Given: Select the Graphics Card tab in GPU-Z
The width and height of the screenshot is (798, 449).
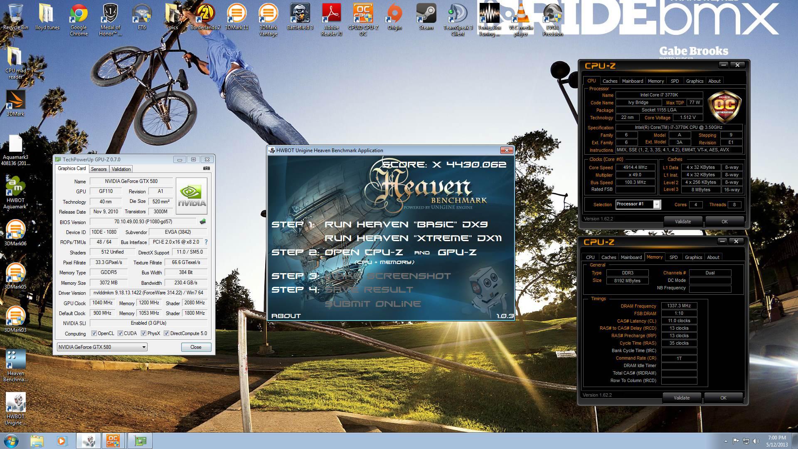Looking at the screenshot, I should (72, 168).
